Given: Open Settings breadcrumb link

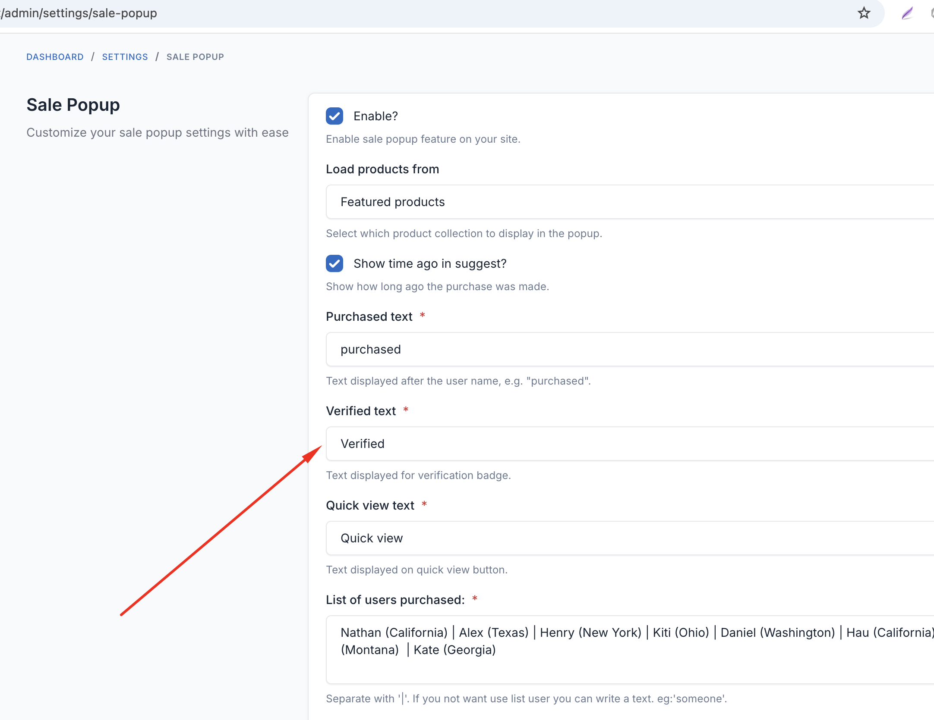Looking at the screenshot, I should tap(125, 57).
